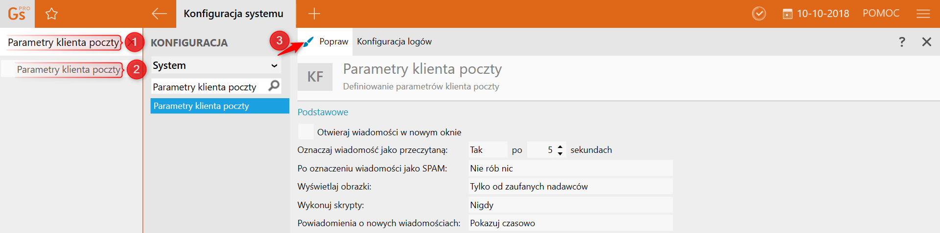Select highlighted Parametry klienta poczty list item

[x=220, y=106]
